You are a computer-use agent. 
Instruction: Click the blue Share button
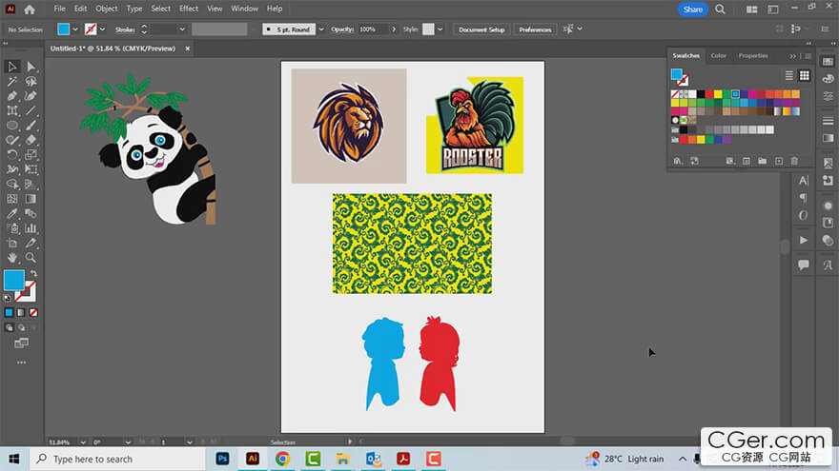coord(692,9)
